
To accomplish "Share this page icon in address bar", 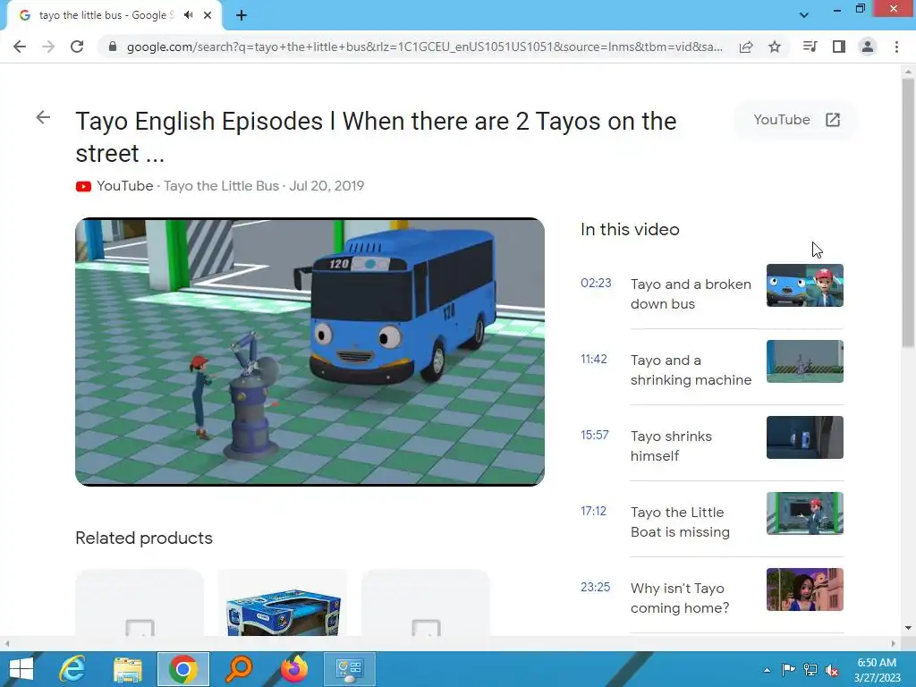I will pos(746,47).
